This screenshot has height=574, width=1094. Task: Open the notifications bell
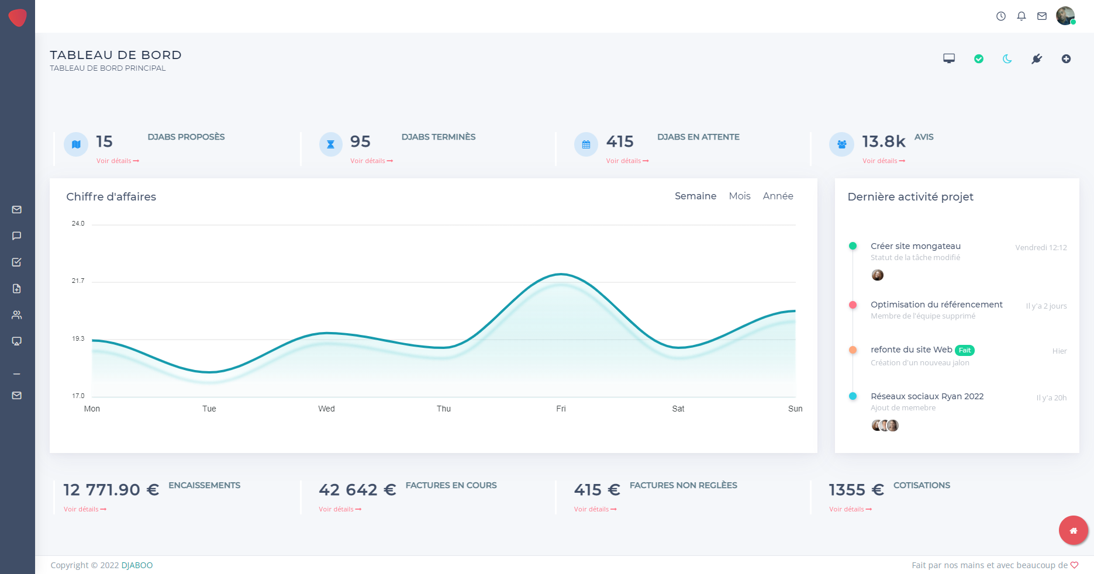coord(1021,16)
